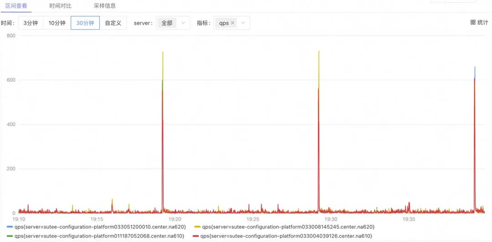Screen dimensions: 492x242
Task: Choose the 自定义 custom time option
Action: click(x=113, y=23)
